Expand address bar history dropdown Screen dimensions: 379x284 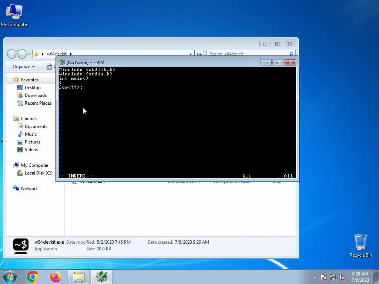click(191, 54)
